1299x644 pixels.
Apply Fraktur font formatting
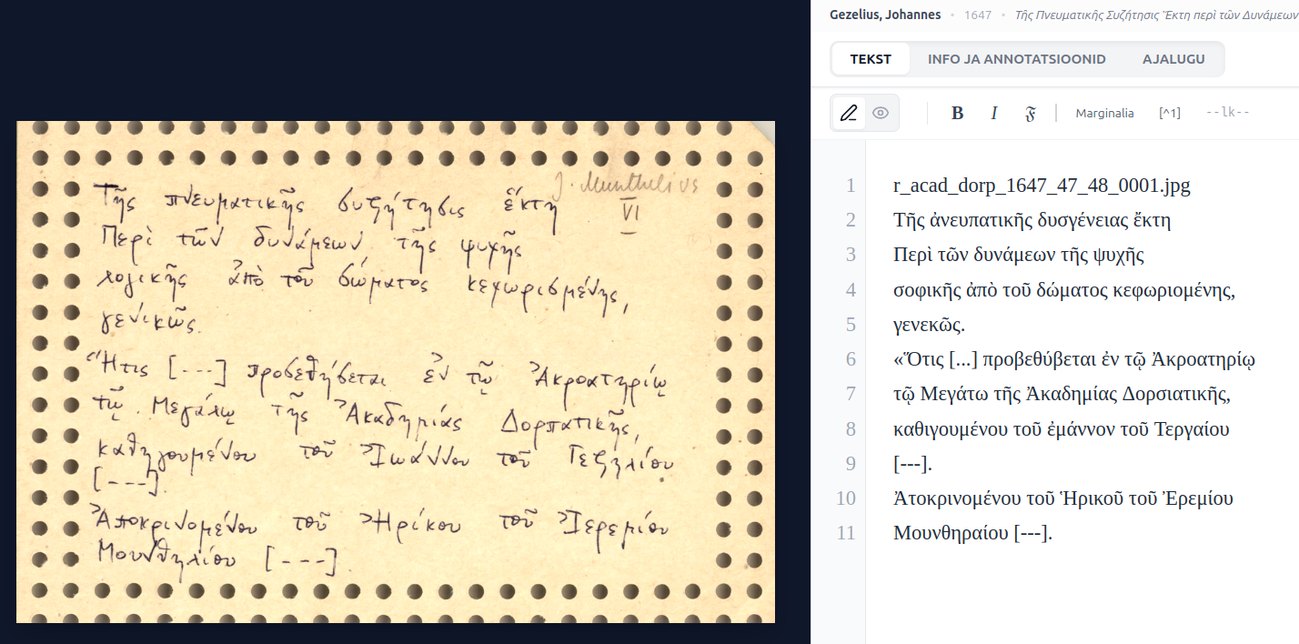(x=1031, y=114)
